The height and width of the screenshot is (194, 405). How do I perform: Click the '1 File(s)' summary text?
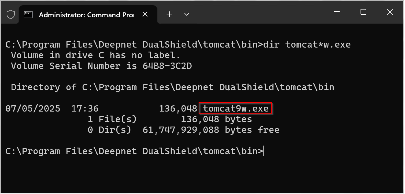click(x=112, y=119)
